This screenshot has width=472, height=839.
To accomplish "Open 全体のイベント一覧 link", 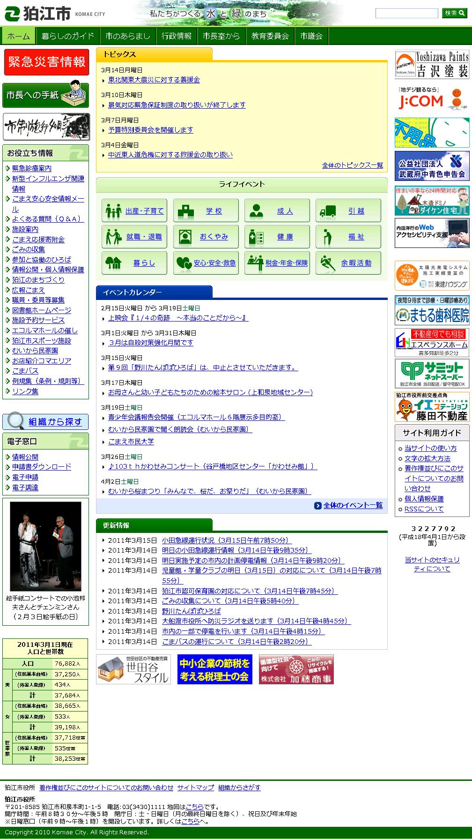I will coord(353,505).
